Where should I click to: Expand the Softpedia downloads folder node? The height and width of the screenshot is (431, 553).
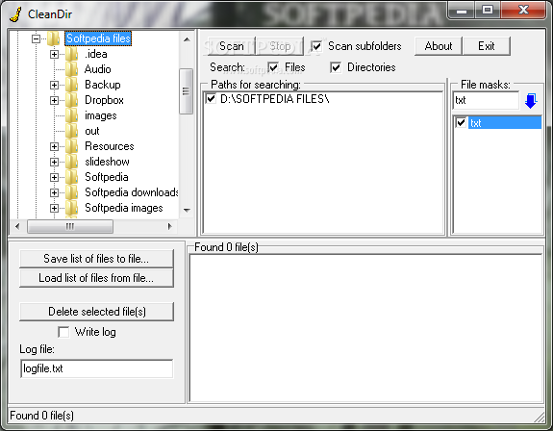tap(54, 192)
